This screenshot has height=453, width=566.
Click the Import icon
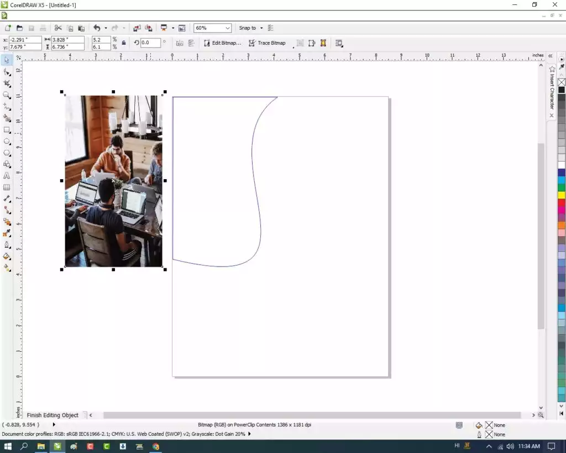pyautogui.click(x=137, y=28)
